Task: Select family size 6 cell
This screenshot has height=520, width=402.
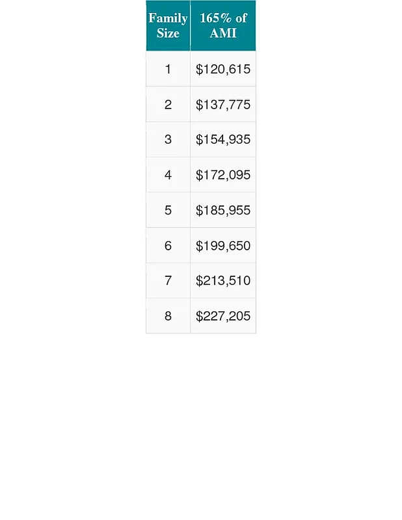Action: pyautogui.click(x=168, y=246)
